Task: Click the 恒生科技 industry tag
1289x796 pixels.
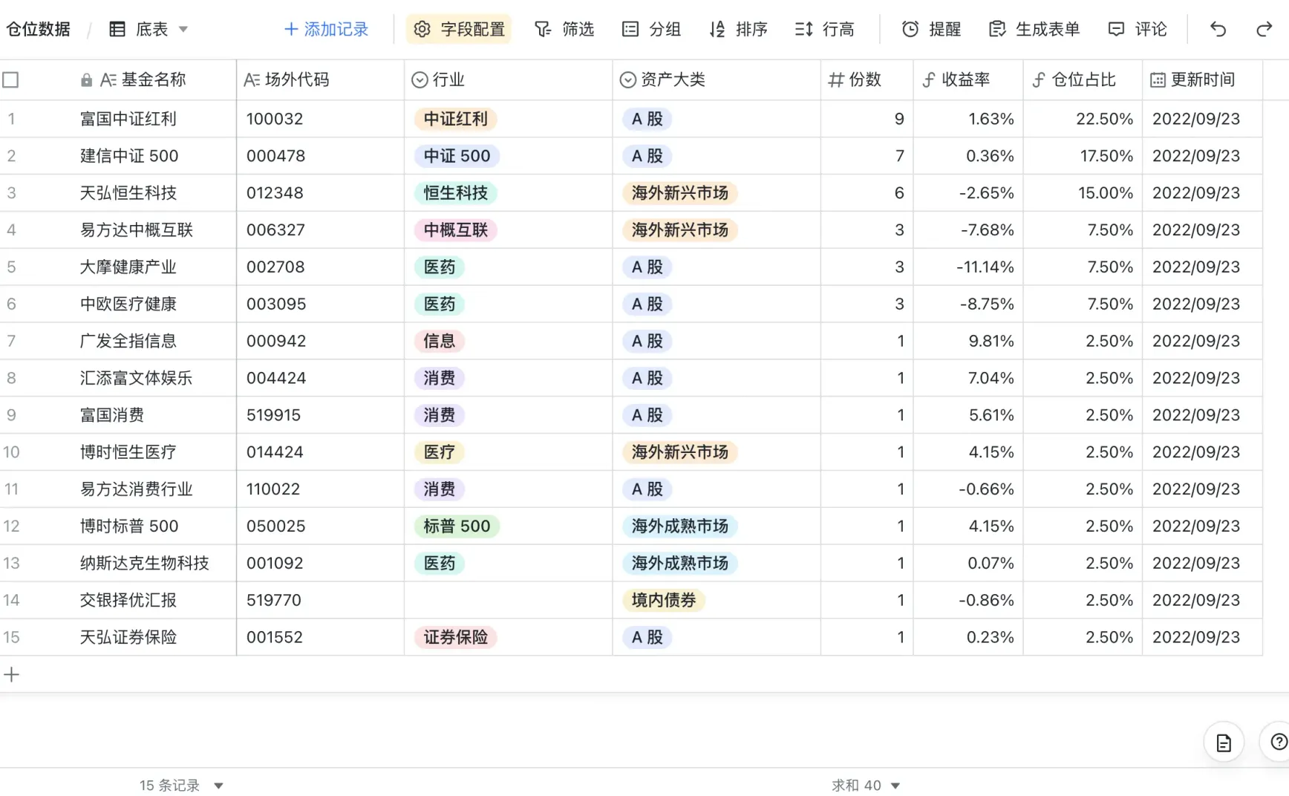Action: point(455,193)
